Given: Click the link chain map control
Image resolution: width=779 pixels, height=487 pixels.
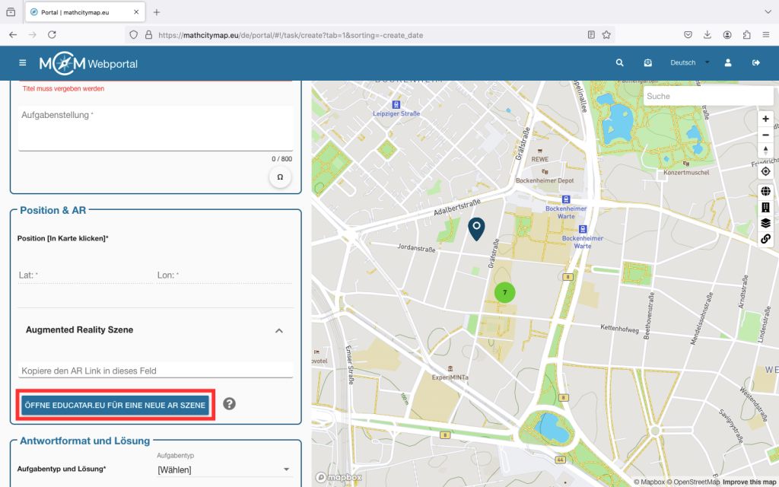Looking at the screenshot, I should click(x=765, y=239).
